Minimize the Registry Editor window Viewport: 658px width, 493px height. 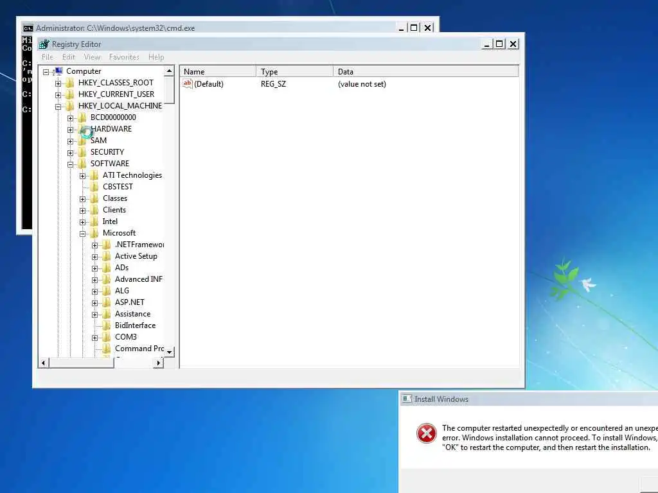click(x=487, y=44)
